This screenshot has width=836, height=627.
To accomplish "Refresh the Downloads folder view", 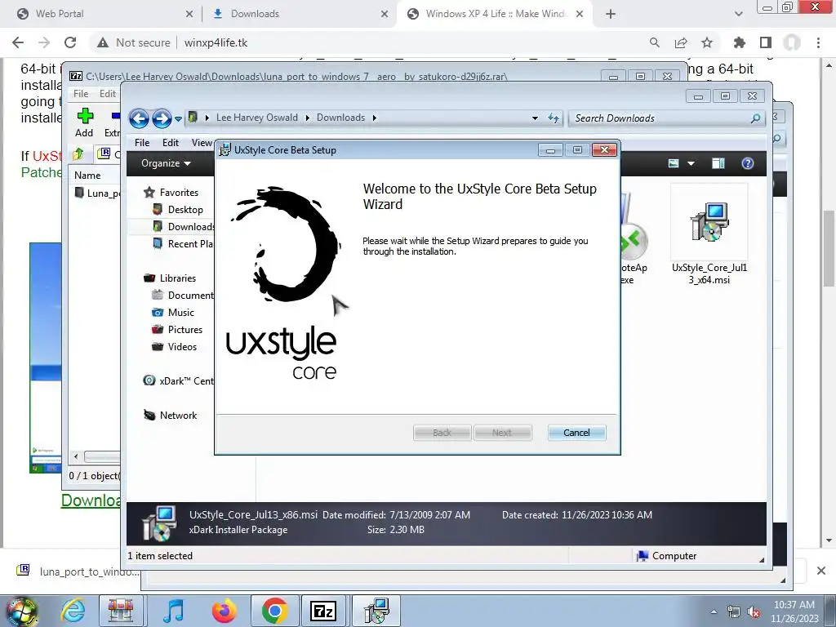I will click(x=554, y=118).
